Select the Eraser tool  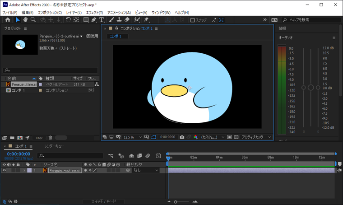tap(127, 20)
